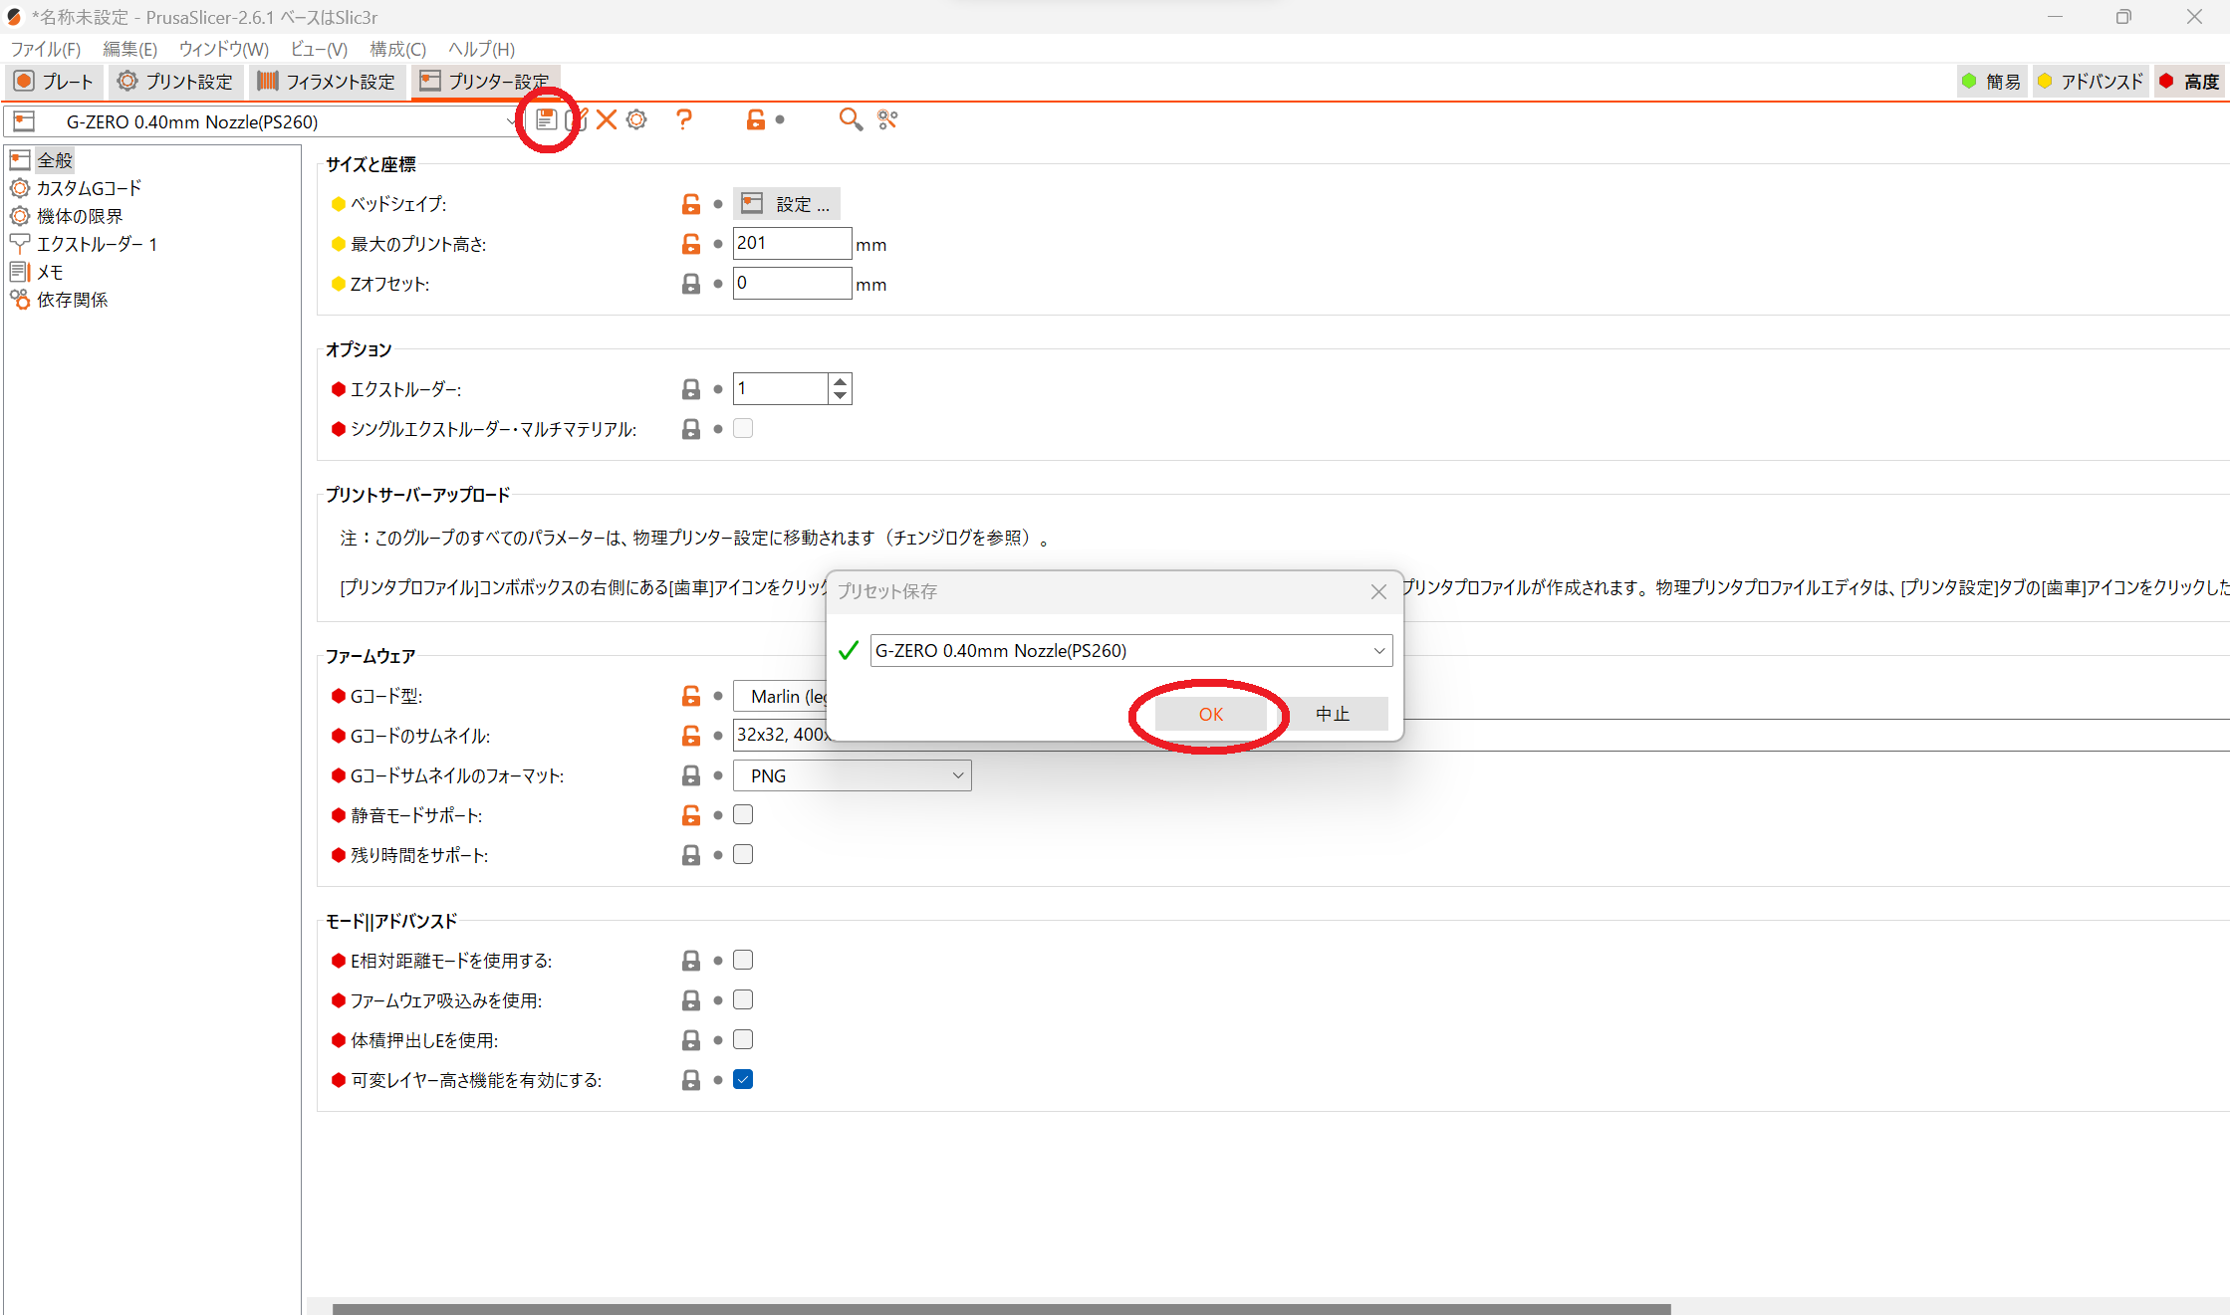
Task: Switch to the フィラメント設定 tab
Action: point(327,82)
